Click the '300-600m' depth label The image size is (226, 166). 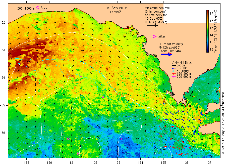[184, 77]
